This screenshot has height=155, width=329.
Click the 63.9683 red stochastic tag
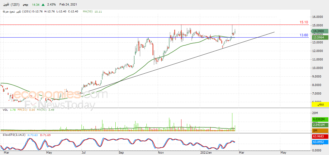pos(320,137)
